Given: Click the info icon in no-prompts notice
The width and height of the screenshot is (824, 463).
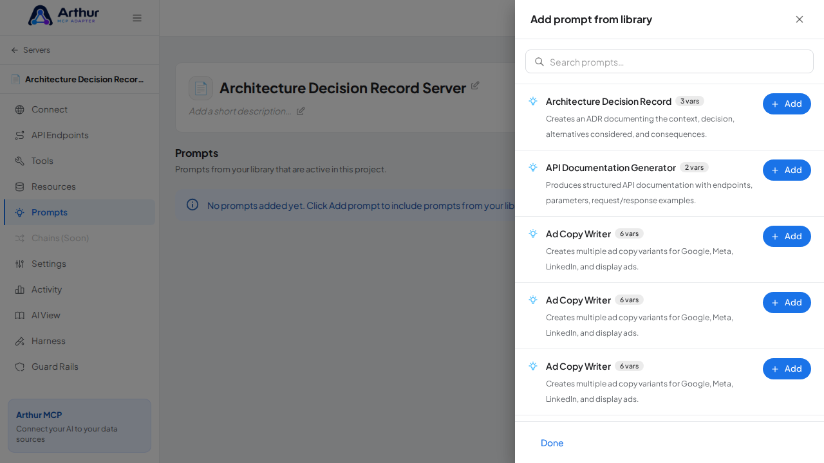Looking at the screenshot, I should click(x=192, y=204).
